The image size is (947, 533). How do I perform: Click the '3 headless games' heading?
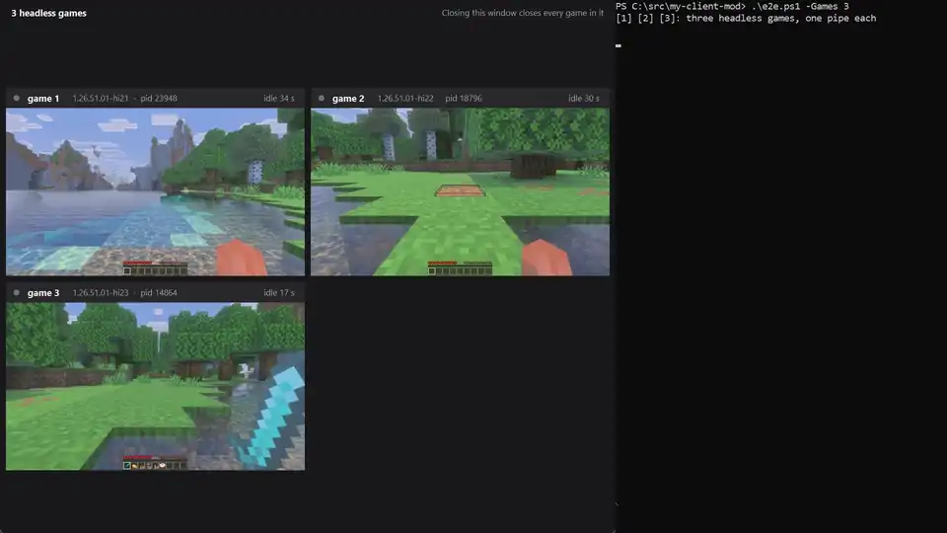pos(49,13)
